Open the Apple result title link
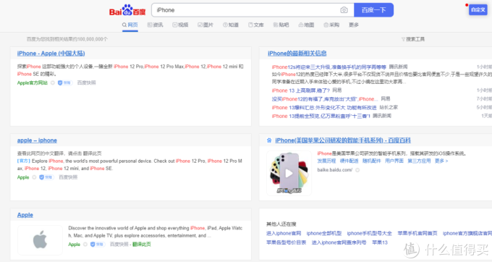The height and width of the screenshot is (262, 492). (x=25, y=215)
